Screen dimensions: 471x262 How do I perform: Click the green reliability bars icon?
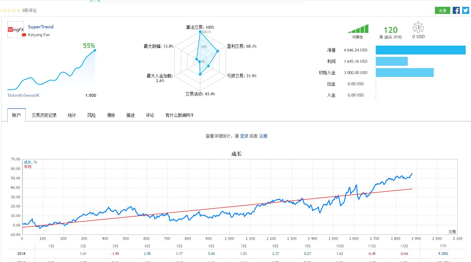click(x=358, y=28)
